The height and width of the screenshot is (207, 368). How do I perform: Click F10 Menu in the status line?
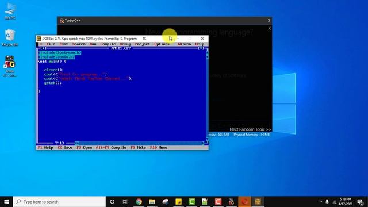tap(159, 148)
